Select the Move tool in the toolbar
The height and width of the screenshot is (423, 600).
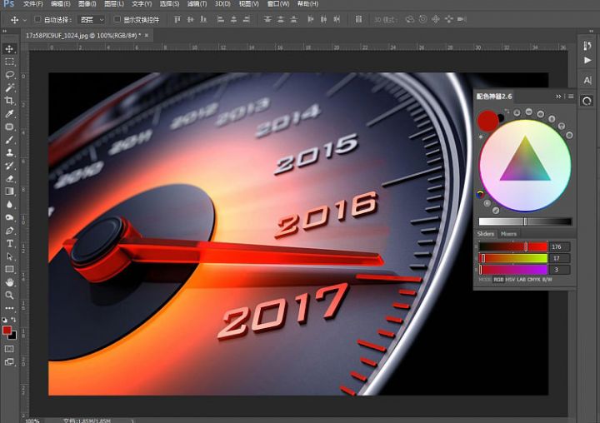tap(10, 49)
